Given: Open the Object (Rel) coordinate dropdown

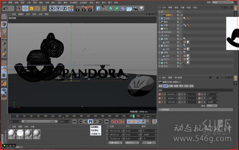Looking at the screenshot, I should click(x=116, y=143).
